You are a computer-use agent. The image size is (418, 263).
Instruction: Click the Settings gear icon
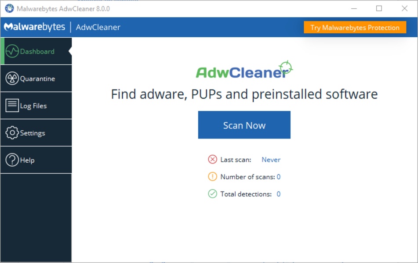pos(12,133)
